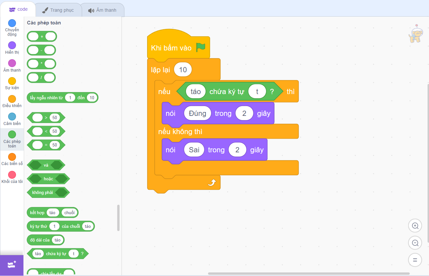
Task: Select the Các biến số category
Action: click(12, 157)
